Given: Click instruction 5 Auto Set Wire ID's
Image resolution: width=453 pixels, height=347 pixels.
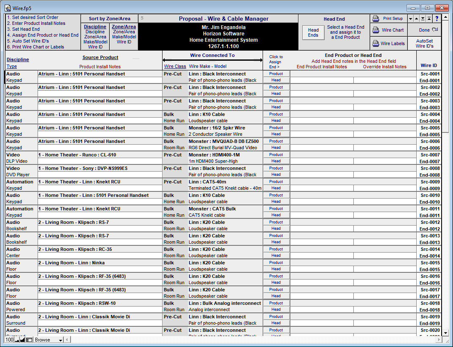Looking at the screenshot, I should tap(28, 41).
